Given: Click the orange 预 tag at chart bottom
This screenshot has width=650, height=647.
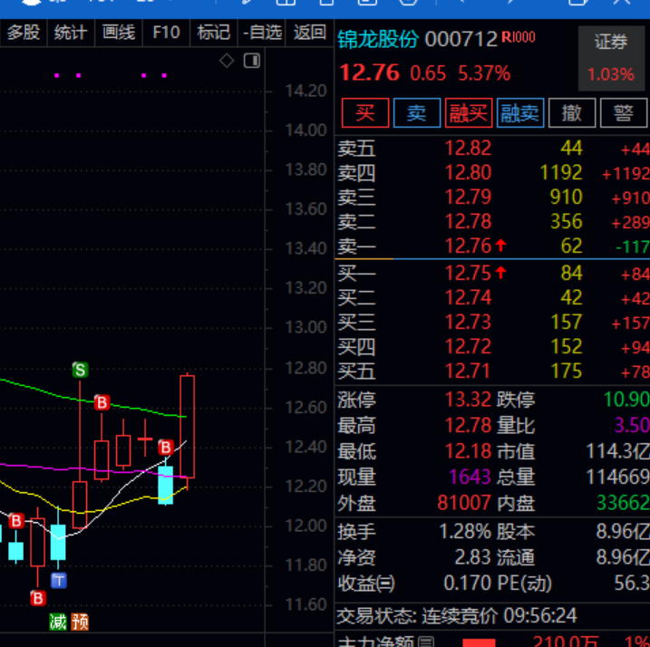Looking at the screenshot, I should (x=80, y=623).
